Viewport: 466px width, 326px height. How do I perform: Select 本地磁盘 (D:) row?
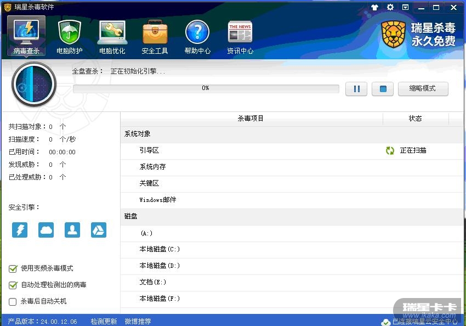pyautogui.click(x=292, y=266)
